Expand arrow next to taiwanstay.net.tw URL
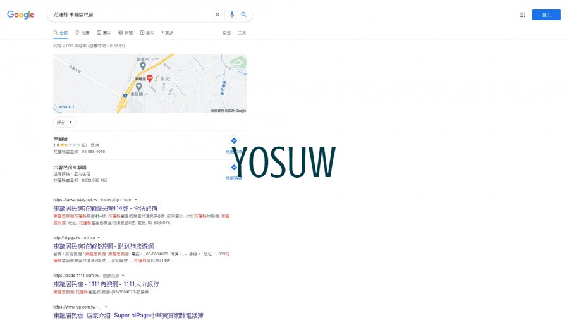 point(136,200)
